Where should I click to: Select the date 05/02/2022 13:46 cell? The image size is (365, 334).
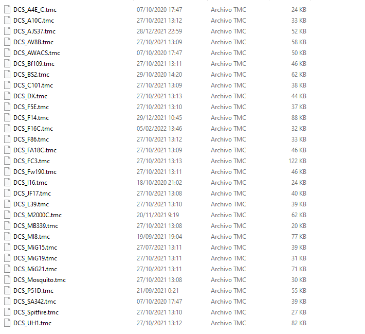159,129
